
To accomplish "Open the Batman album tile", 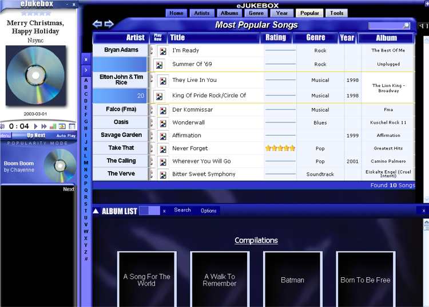I will coord(292,280).
